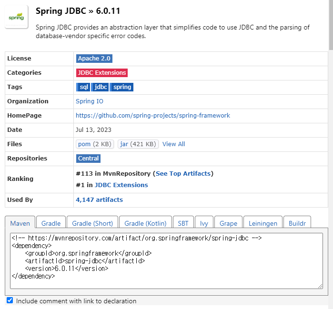The height and width of the screenshot is (309, 333).
Task: Switch to the Leiningen tab
Action: [263, 222]
